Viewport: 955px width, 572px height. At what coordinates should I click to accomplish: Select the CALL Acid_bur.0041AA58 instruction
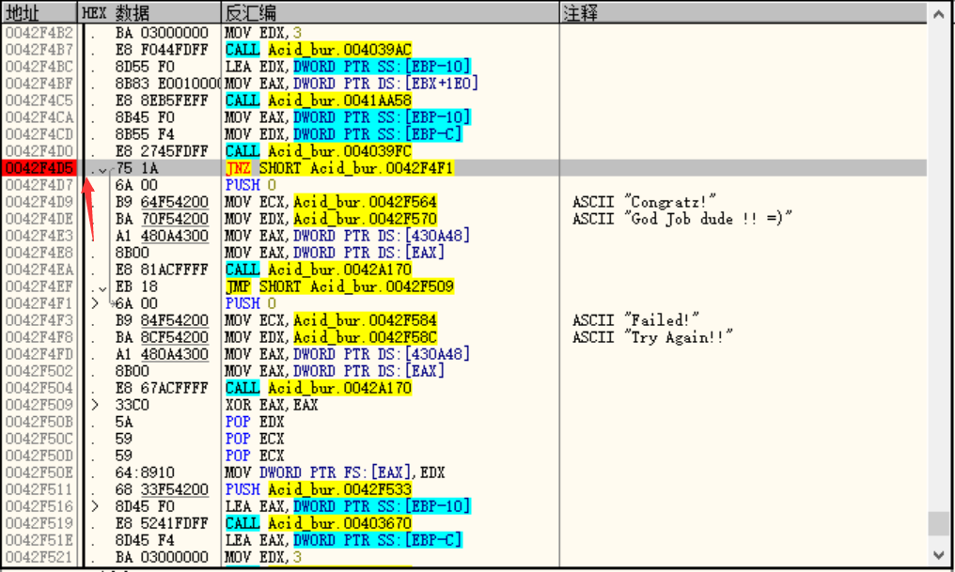pos(319,100)
